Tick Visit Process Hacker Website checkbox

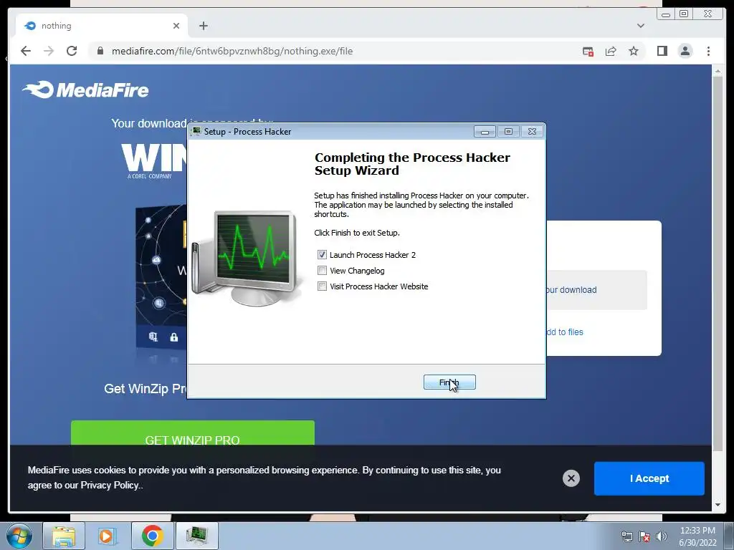[x=322, y=286]
